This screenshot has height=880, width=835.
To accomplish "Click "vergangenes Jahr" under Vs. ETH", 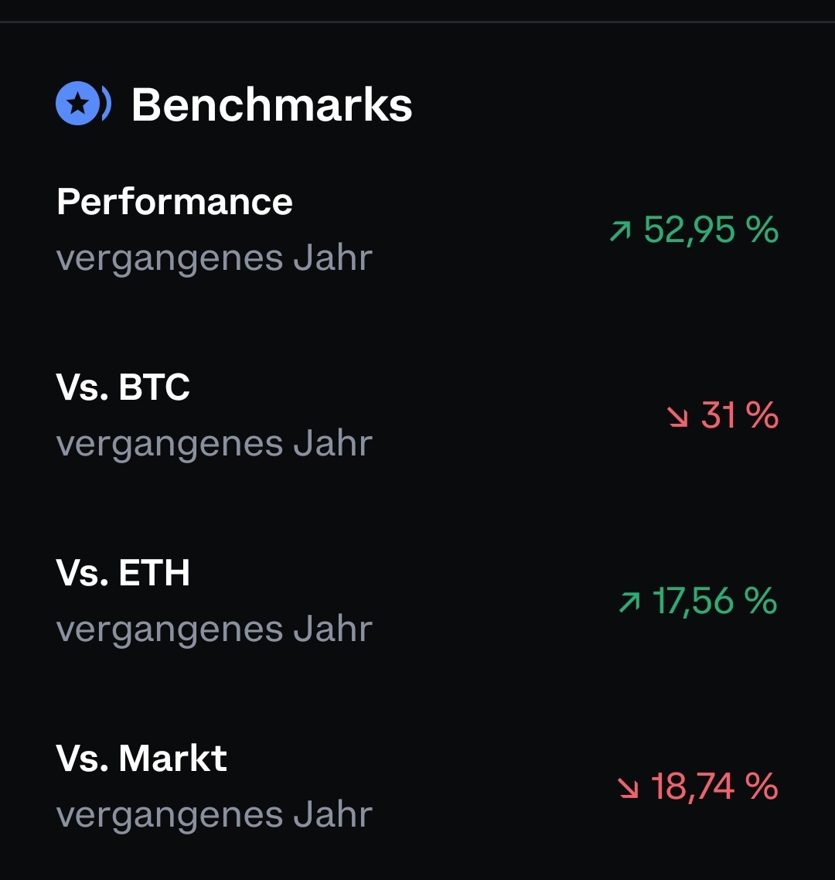I will [214, 629].
